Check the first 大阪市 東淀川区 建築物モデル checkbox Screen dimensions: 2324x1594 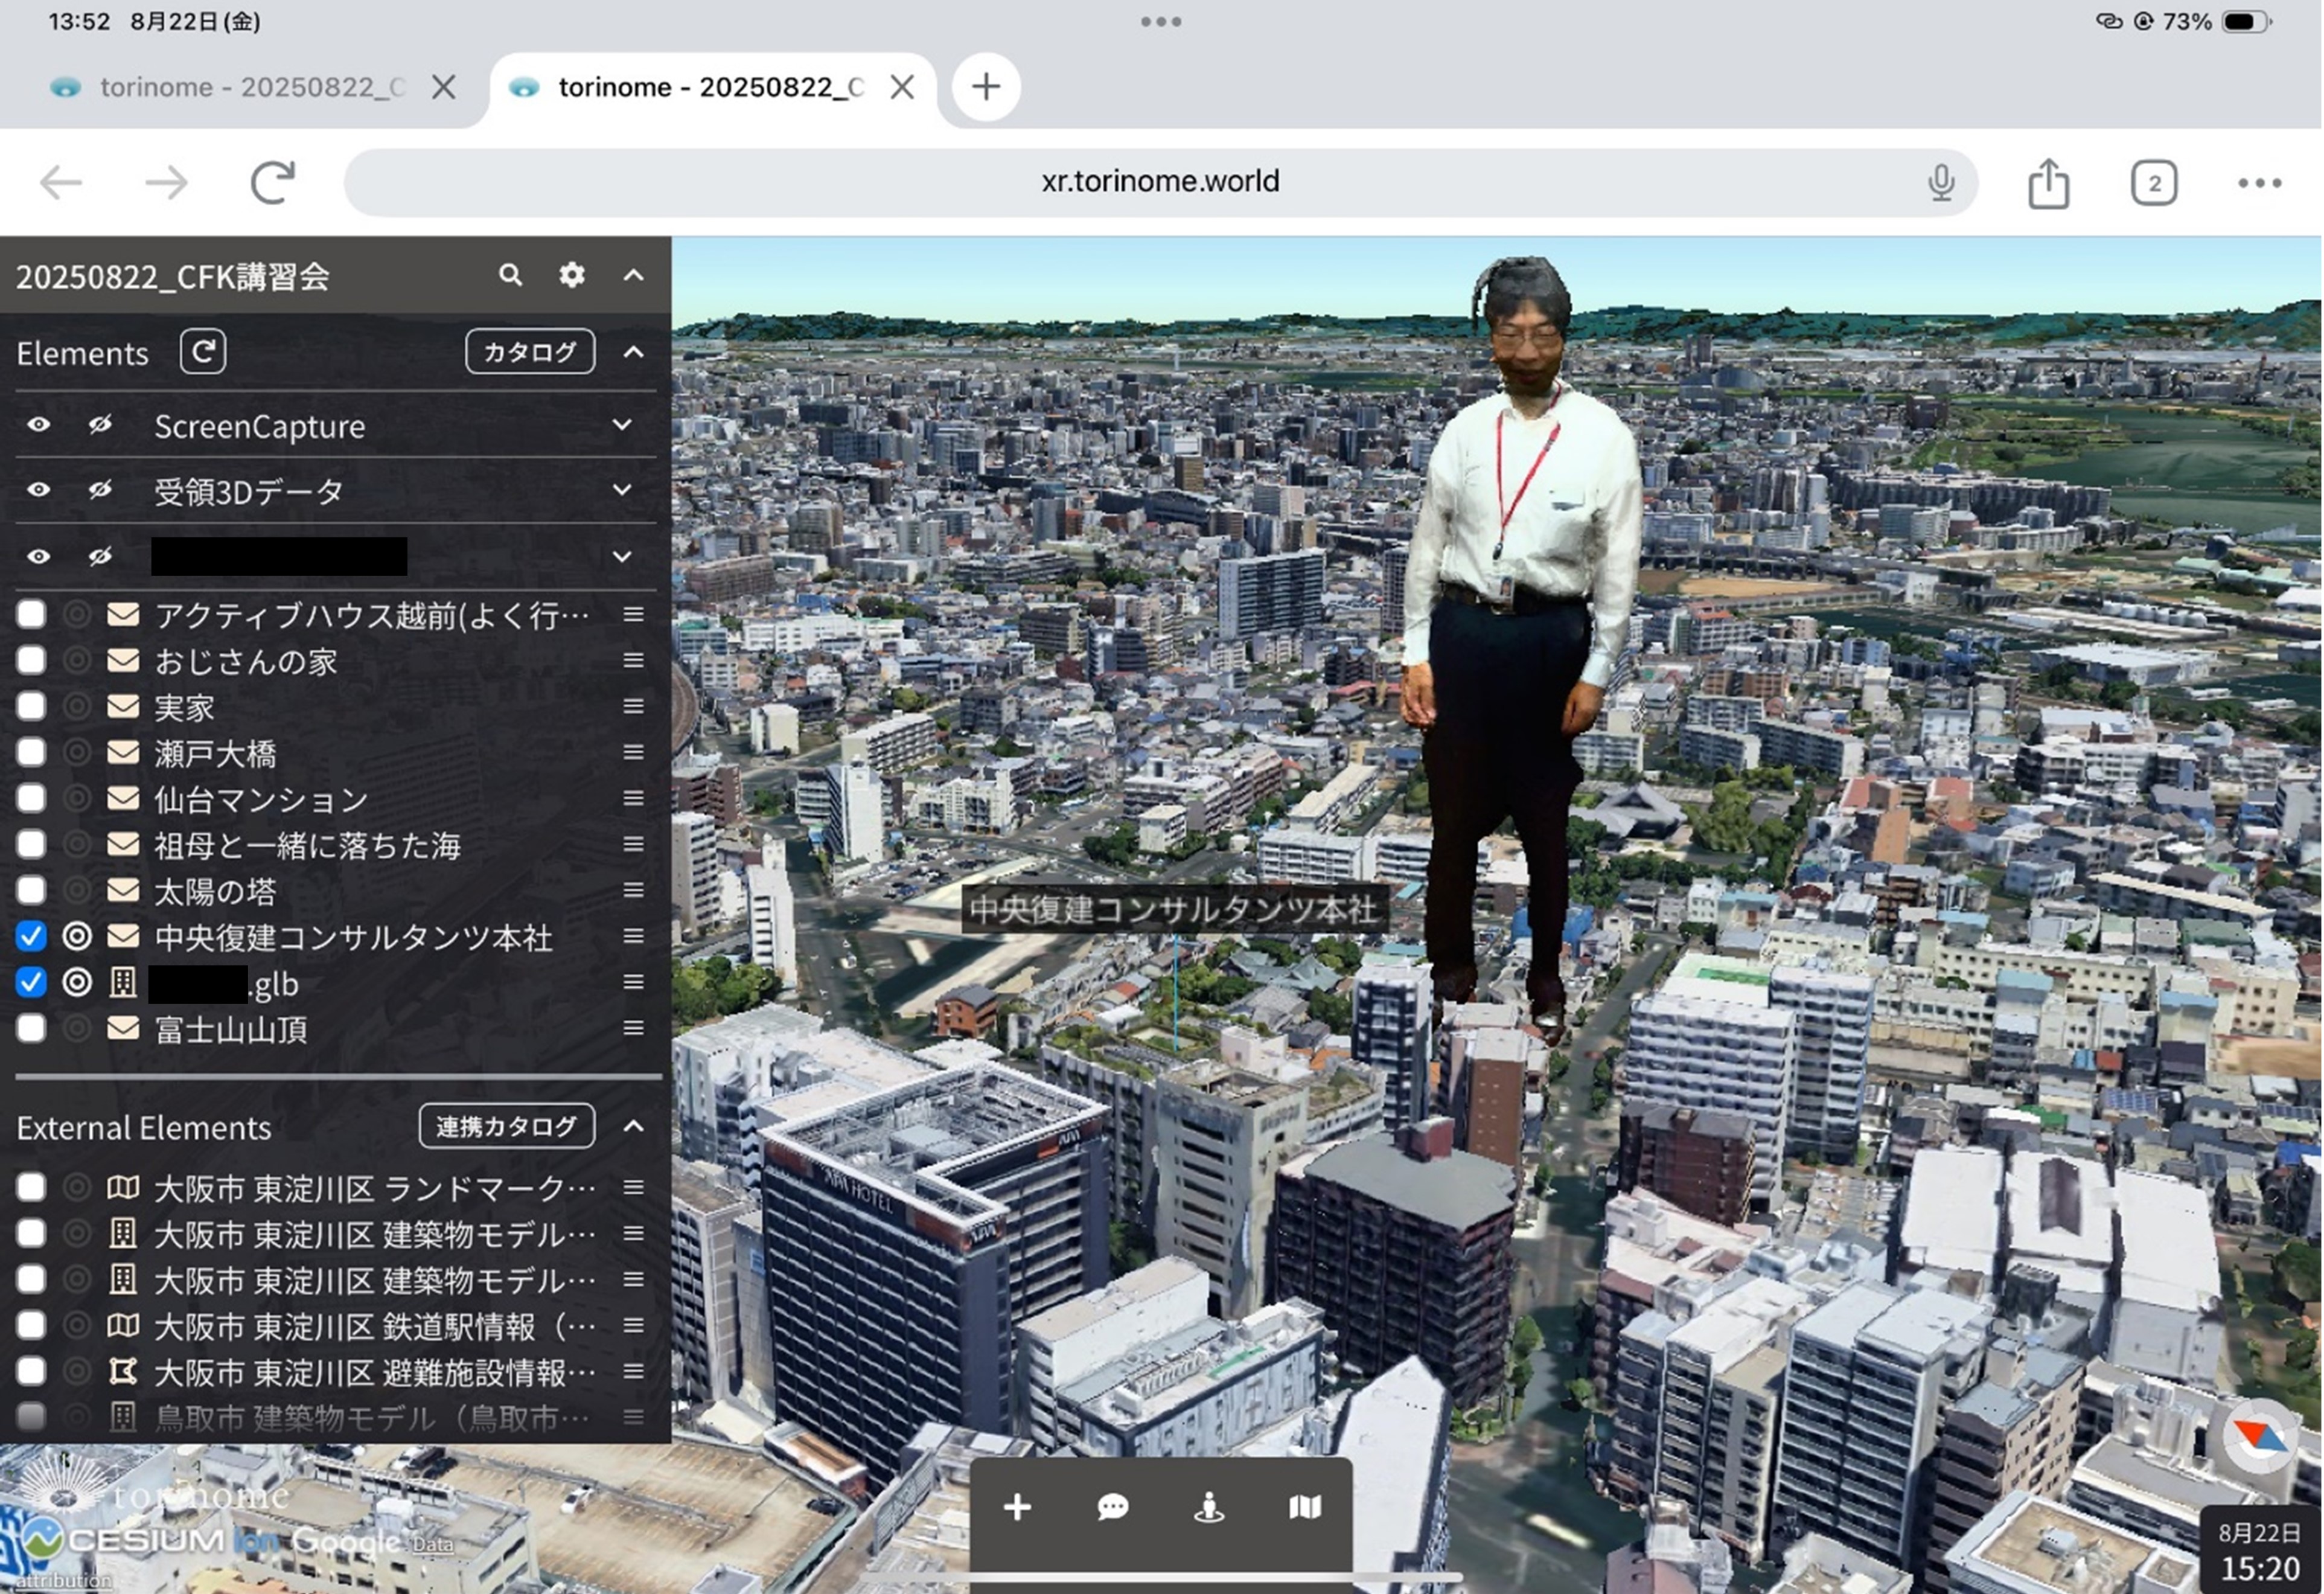pyautogui.click(x=31, y=1233)
